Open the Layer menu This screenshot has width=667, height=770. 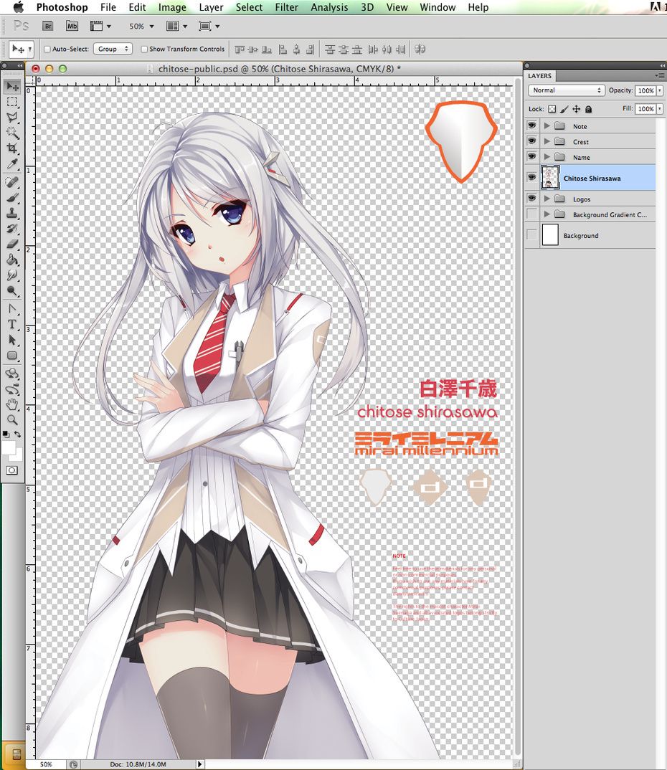[x=211, y=7]
